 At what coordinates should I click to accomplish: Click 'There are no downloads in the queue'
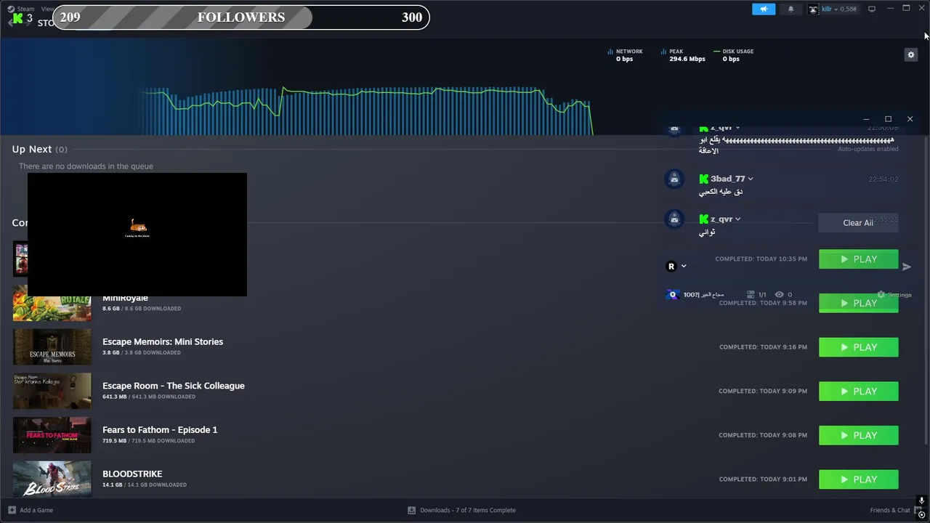pyautogui.click(x=86, y=166)
